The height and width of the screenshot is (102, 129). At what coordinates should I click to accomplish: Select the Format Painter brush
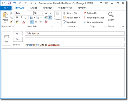11,22
